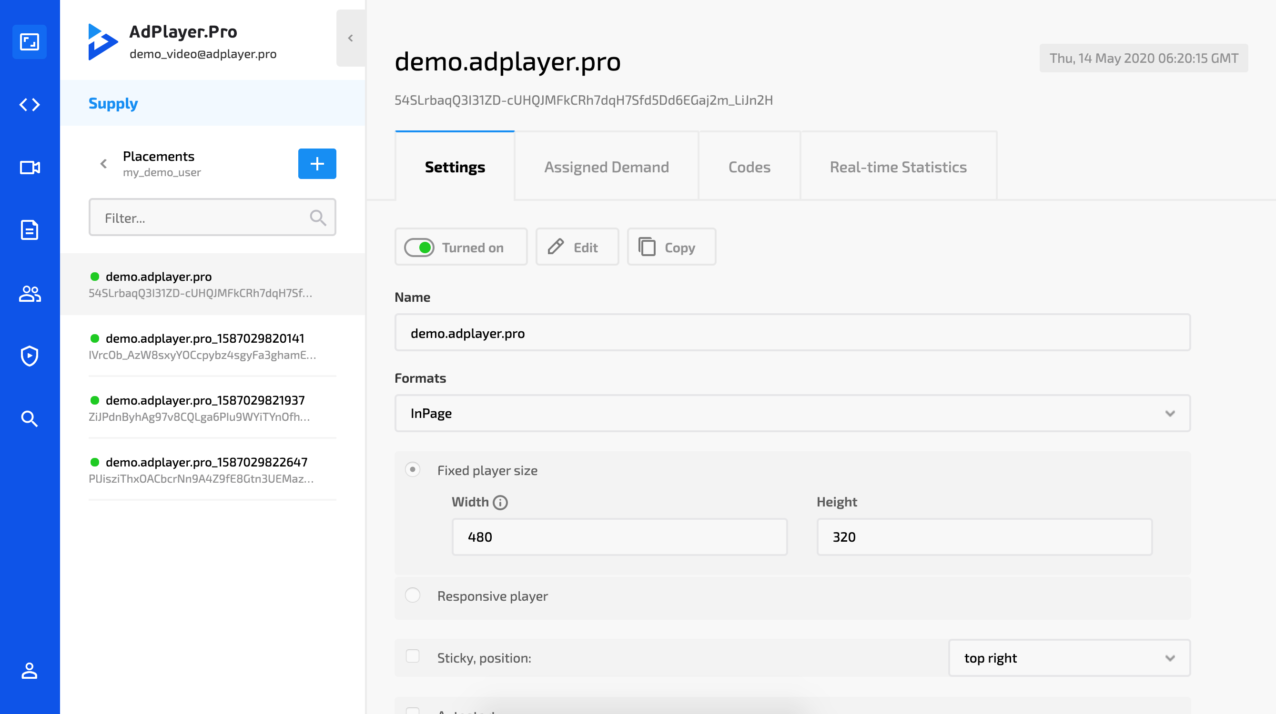Open the Placements panel icon

(x=29, y=41)
